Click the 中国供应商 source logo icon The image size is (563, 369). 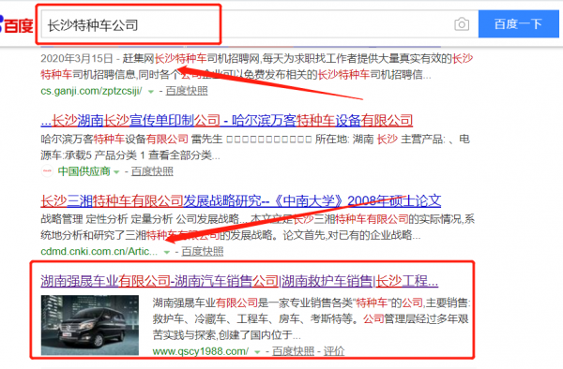[x=47, y=171]
